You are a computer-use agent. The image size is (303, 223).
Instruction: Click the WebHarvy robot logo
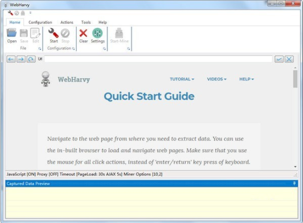click(46, 79)
